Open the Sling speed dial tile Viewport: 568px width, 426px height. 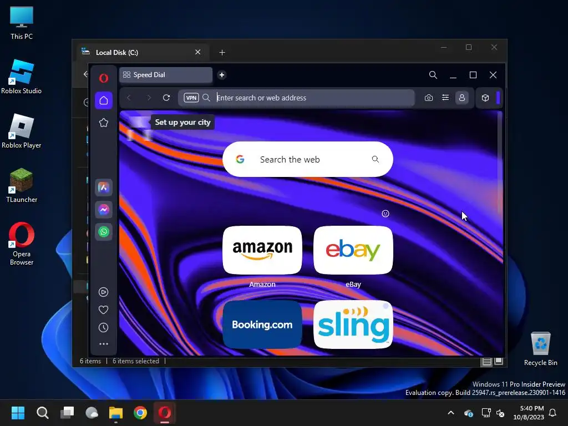coord(353,324)
